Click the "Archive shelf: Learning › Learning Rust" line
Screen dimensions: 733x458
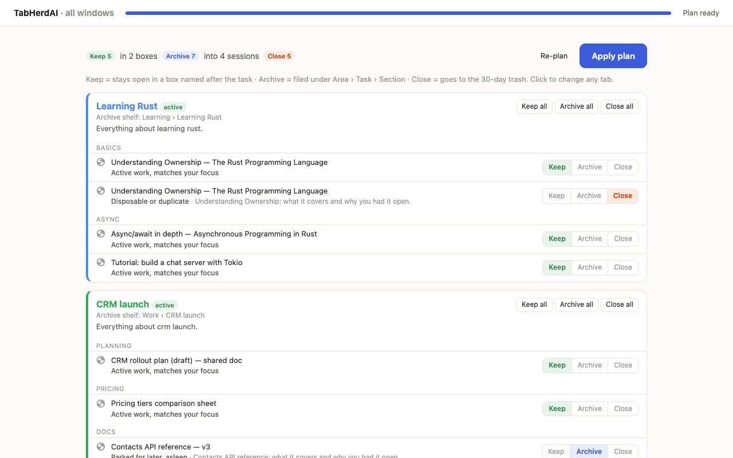[x=159, y=117]
